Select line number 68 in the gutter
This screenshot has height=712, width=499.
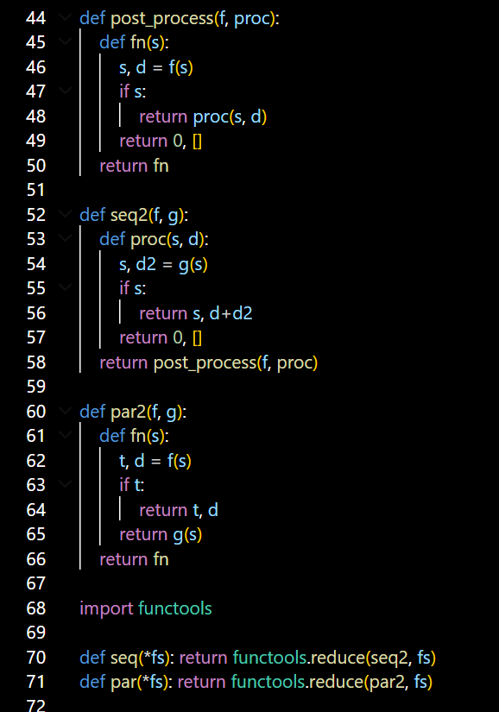click(36, 608)
